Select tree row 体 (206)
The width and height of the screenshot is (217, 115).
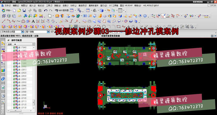click(20, 86)
